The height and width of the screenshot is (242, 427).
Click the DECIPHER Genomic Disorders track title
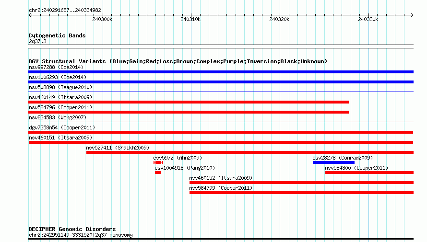(72, 229)
